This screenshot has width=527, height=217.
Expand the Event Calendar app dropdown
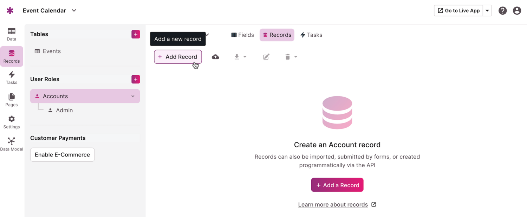(74, 10)
